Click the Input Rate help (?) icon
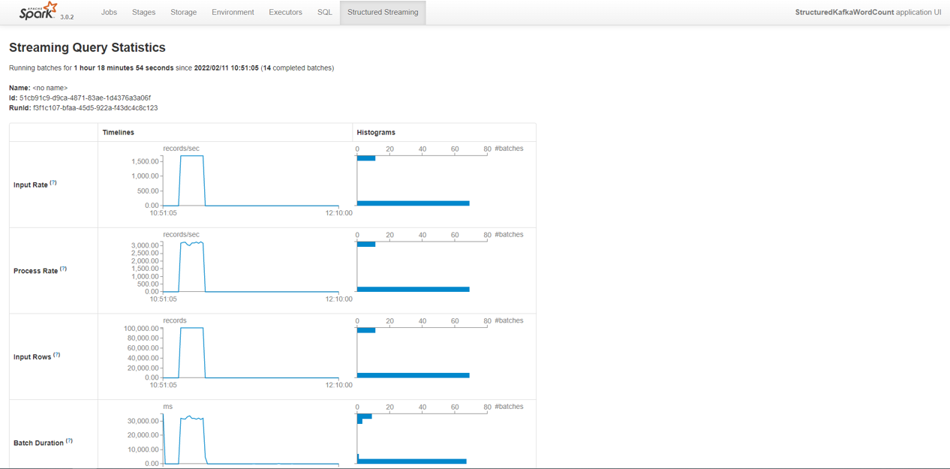The height and width of the screenshot is (469, 950). pos(53,183)
